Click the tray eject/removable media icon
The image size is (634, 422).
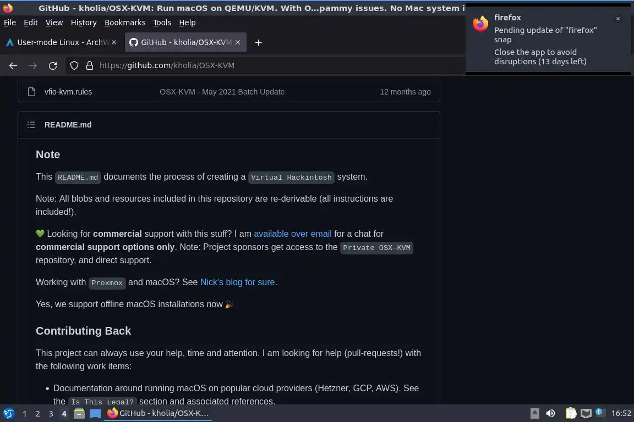coord(534,413)
